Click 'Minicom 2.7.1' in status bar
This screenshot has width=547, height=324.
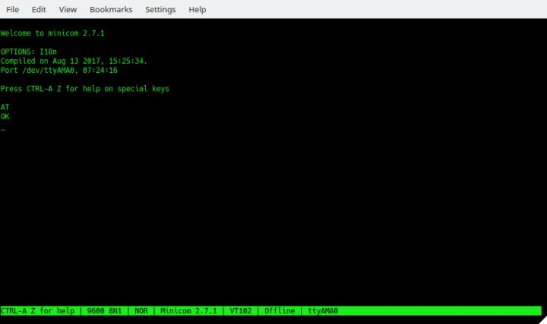(188, 311)
